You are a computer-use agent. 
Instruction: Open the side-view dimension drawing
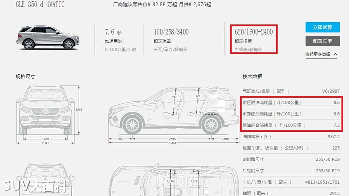174,115
